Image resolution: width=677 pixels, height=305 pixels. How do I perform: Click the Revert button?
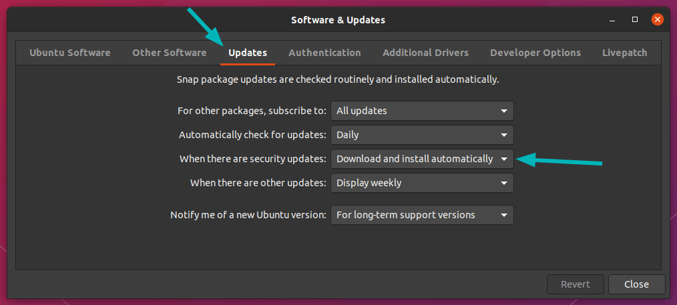[575, 284]
